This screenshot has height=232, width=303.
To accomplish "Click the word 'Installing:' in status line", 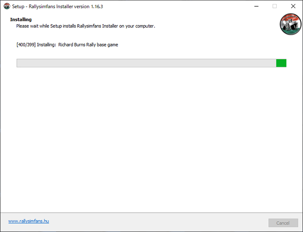I will [46, 45].
